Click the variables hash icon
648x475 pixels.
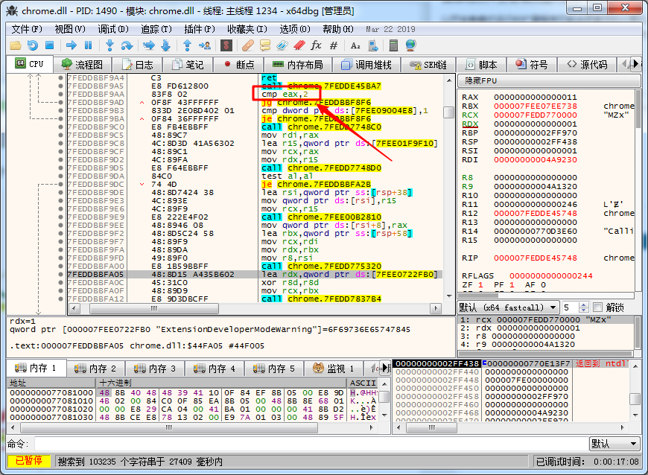click(x=334, y=45)
